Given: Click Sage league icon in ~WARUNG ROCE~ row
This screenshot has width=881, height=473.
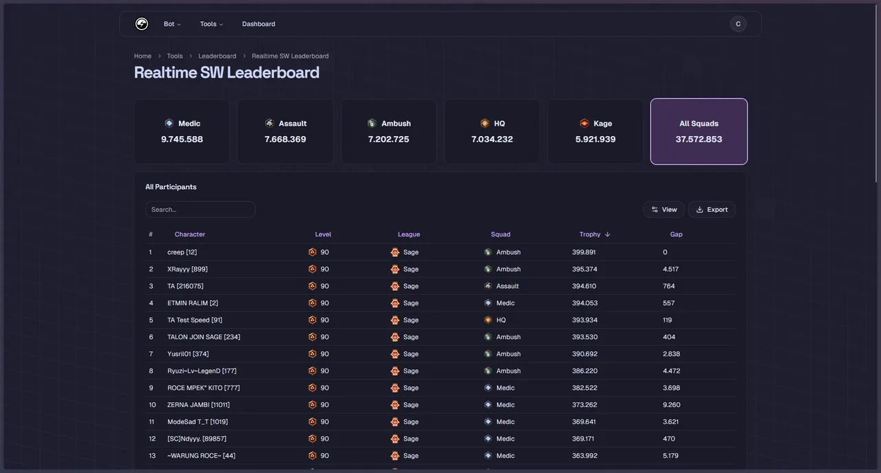Looking at the screenshot, I should tap(395, 456).
